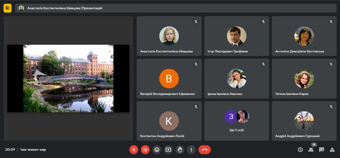This screenshot has width=340, height=158.
Task: Select the shared presentation image of the building
Action: (68, 78)
